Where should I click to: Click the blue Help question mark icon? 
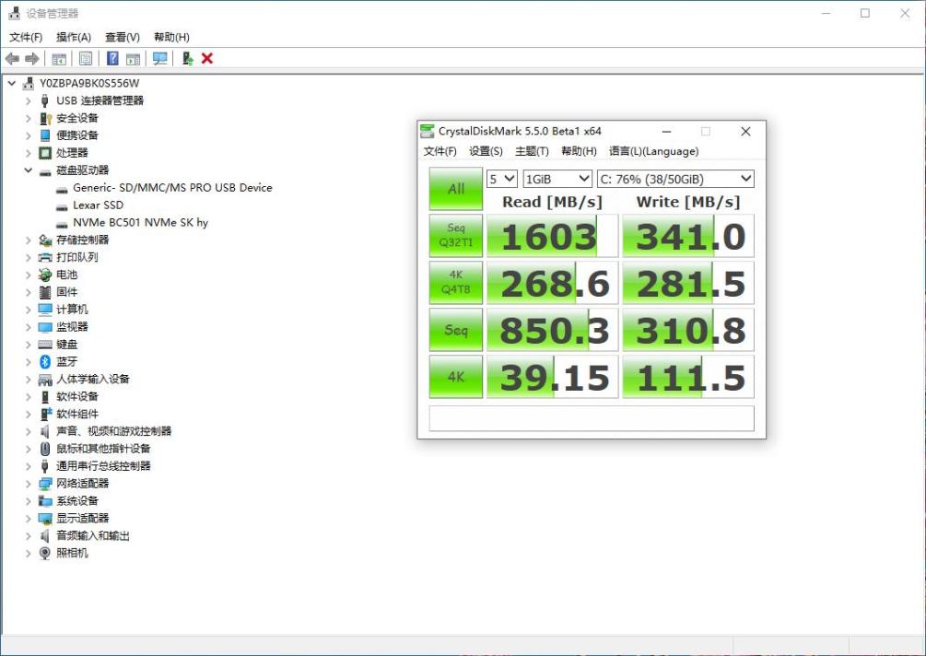(x=112, y=58)
